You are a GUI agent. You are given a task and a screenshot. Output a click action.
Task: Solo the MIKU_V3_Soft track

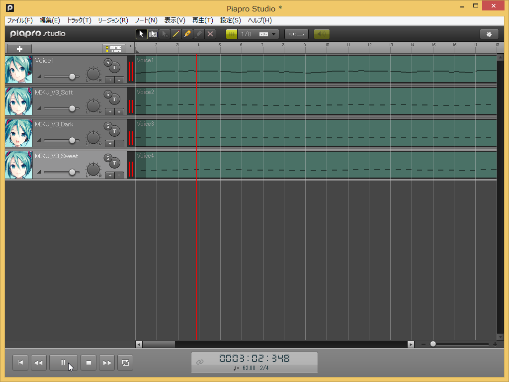pos(108,94)
